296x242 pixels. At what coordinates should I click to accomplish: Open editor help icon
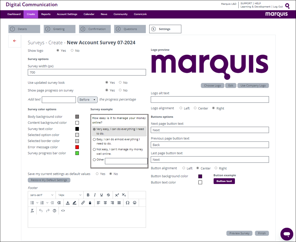click(x=55, y=211)
